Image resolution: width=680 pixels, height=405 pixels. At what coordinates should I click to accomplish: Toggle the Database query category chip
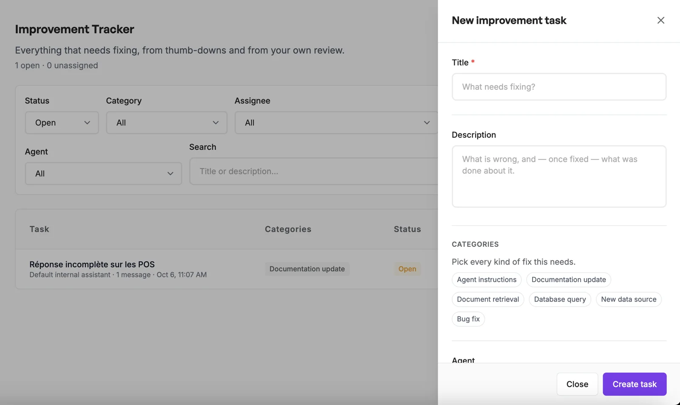(560, 299)
